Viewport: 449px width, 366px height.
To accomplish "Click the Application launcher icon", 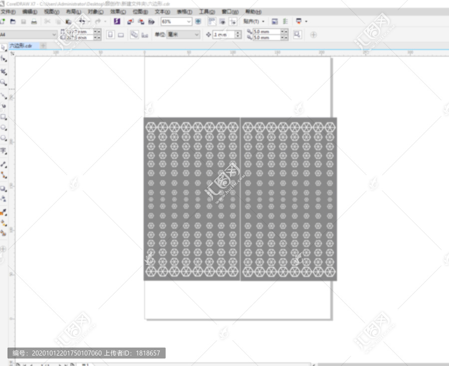I will point(299,21).
